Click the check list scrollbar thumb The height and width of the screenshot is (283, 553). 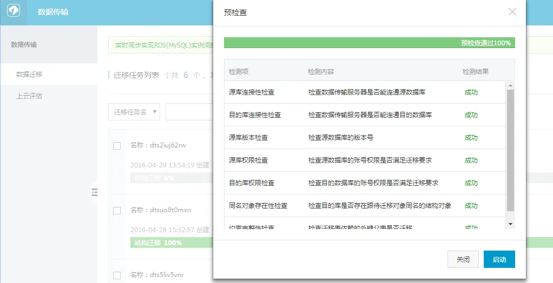pyautogui.click(x=510, y=150)
